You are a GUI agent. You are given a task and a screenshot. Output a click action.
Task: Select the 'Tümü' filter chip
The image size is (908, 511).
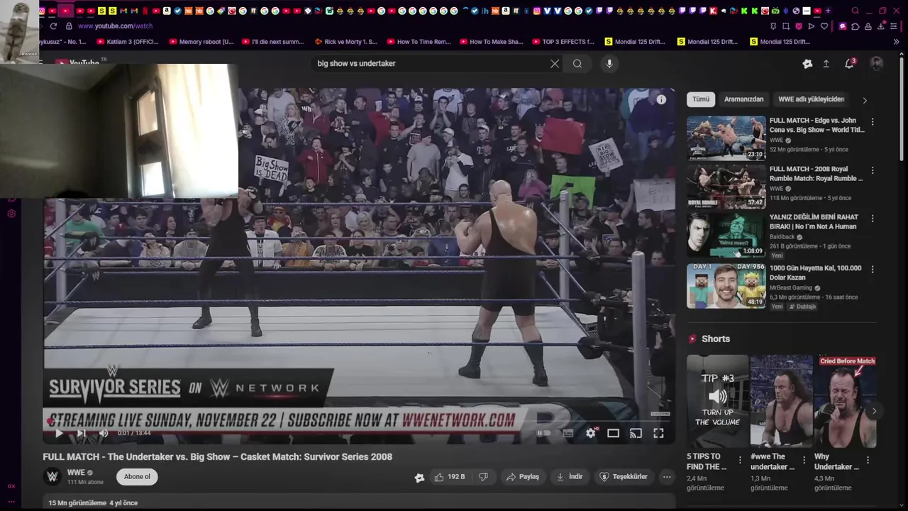pyautogui.click(x=701, y=99)
